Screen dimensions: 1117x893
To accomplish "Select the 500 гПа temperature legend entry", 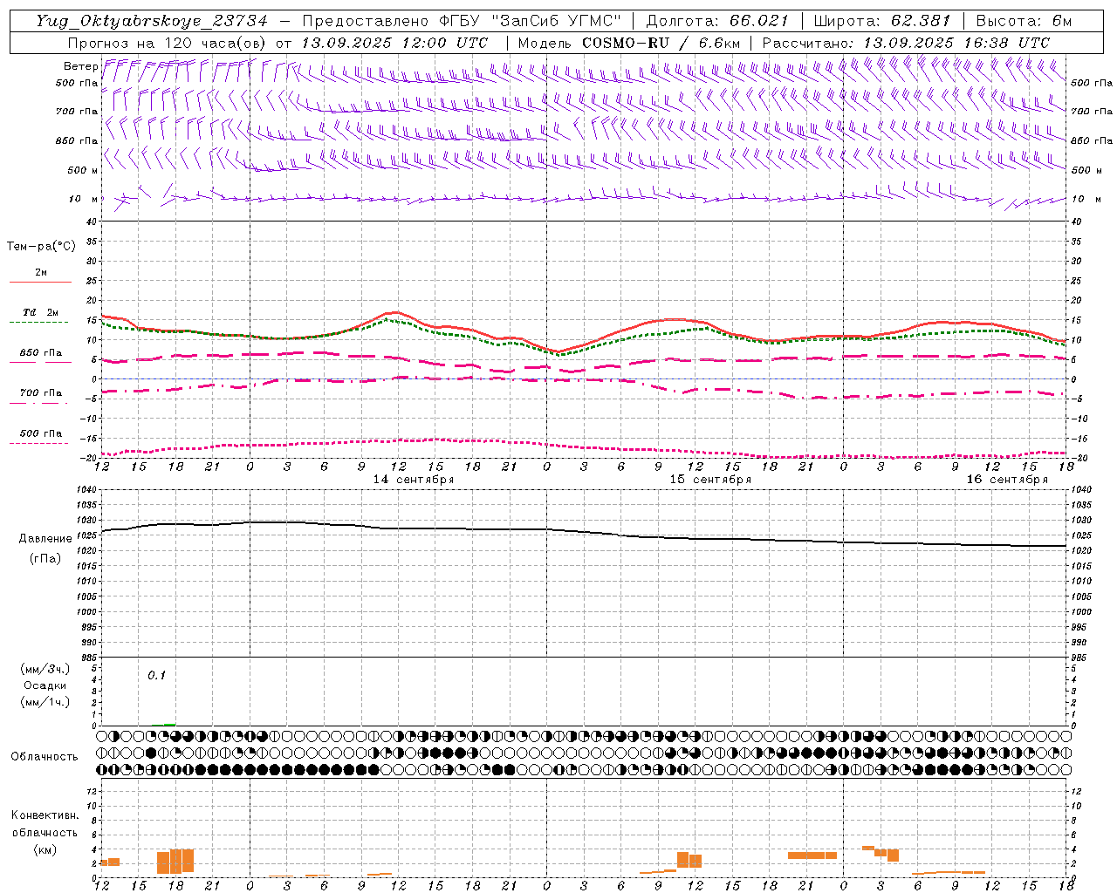I will pyautogui.click(x=40, y=433).
